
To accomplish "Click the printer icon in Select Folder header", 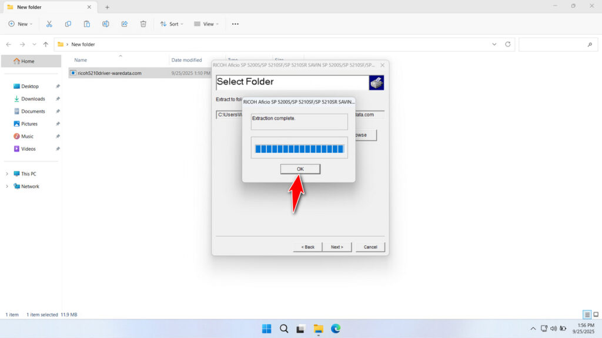I will coord(376,82).
